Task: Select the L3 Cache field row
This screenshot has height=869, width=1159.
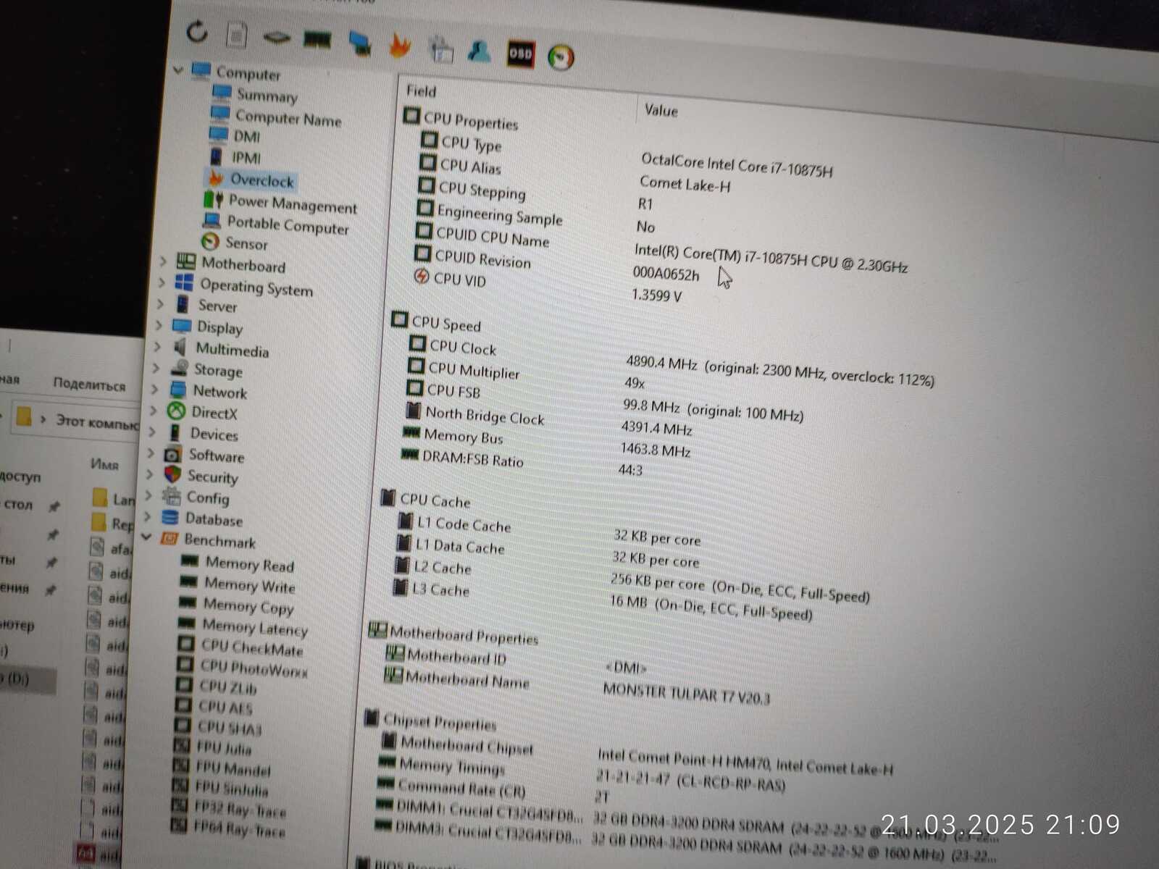Action: [x=440, y=589]
